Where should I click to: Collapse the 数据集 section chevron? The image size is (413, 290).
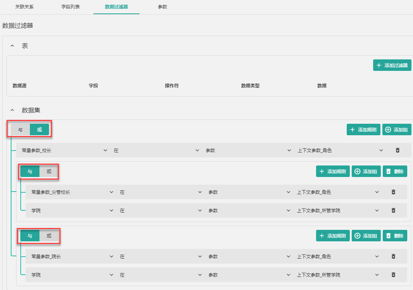12,110
